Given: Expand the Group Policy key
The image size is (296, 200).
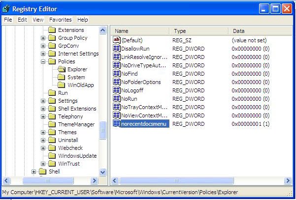Looking at the screenshot, I should pyautogui.click(x=43, y=38).
